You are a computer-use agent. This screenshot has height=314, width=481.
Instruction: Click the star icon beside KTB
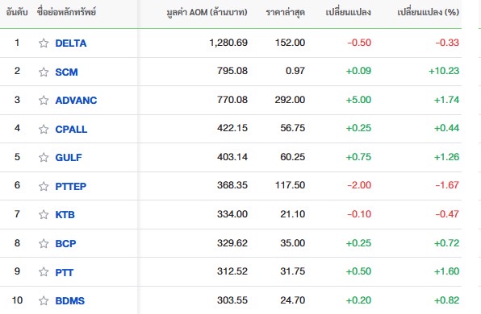[44, 214]
